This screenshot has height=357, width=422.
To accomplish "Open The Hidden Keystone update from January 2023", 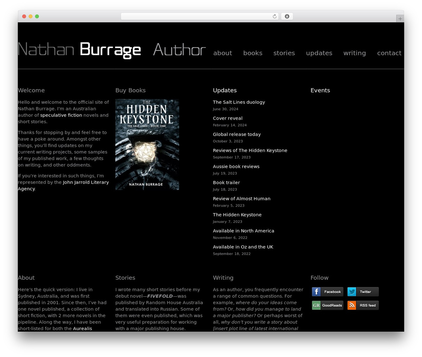I will tap(237, 215).
